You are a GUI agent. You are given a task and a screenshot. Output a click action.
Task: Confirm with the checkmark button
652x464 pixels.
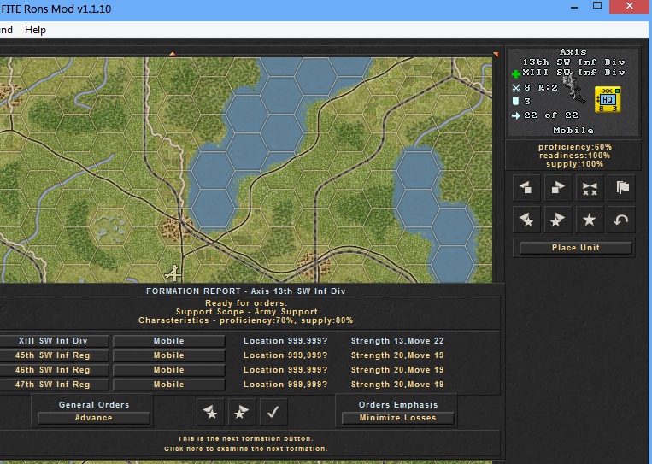(x=273, y=412)
